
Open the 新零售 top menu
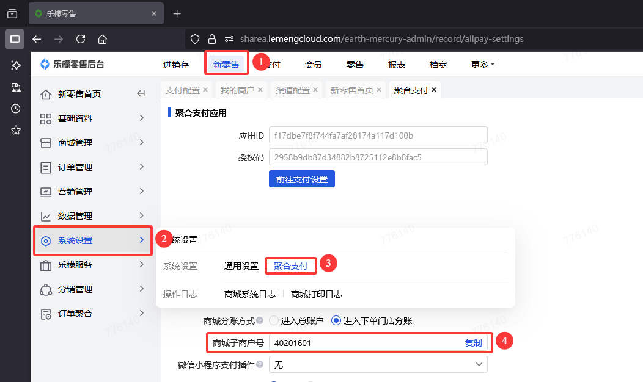click(x=226, y=64)
